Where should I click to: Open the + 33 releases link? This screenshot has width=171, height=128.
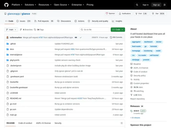[135, 118]
